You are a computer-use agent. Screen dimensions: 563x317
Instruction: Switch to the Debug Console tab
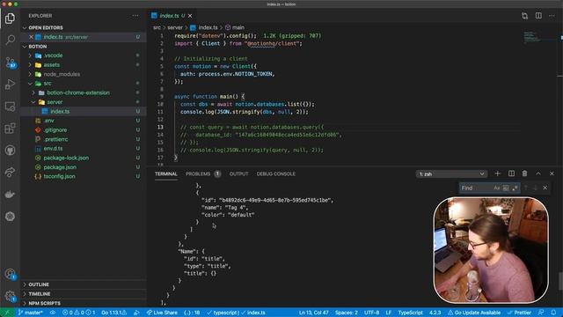(x=275, y=174)
